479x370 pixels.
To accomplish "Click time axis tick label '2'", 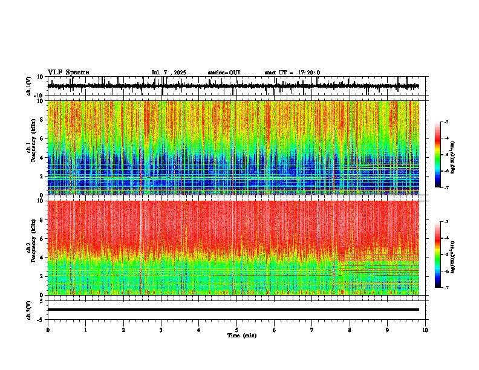I will pyautogui.click(x=123, y=330).
